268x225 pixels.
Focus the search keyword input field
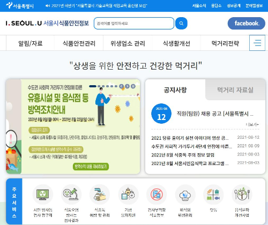[134, 24]
